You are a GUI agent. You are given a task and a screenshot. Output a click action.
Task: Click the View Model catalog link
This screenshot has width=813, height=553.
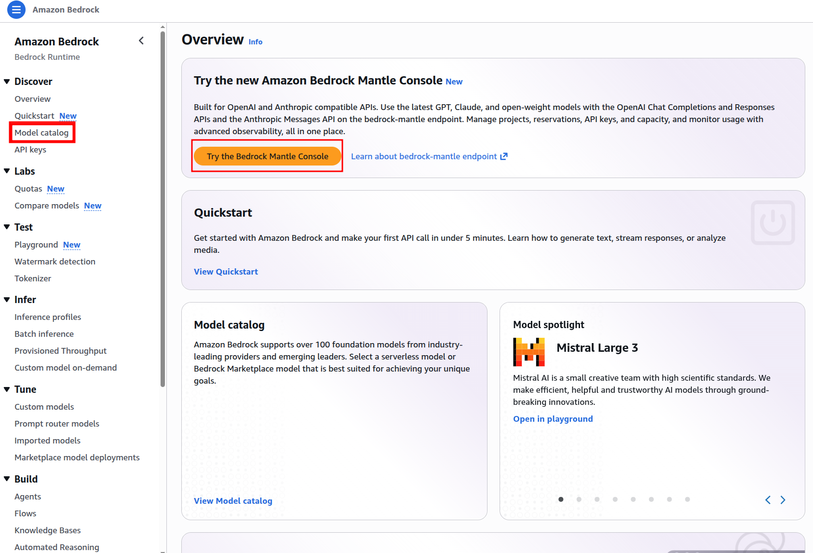click(233, 501)
